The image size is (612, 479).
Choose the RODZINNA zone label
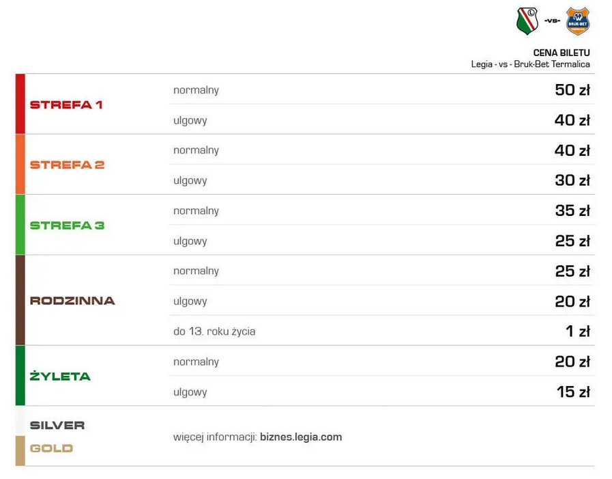pyautogui.click(x=72, y=301)
